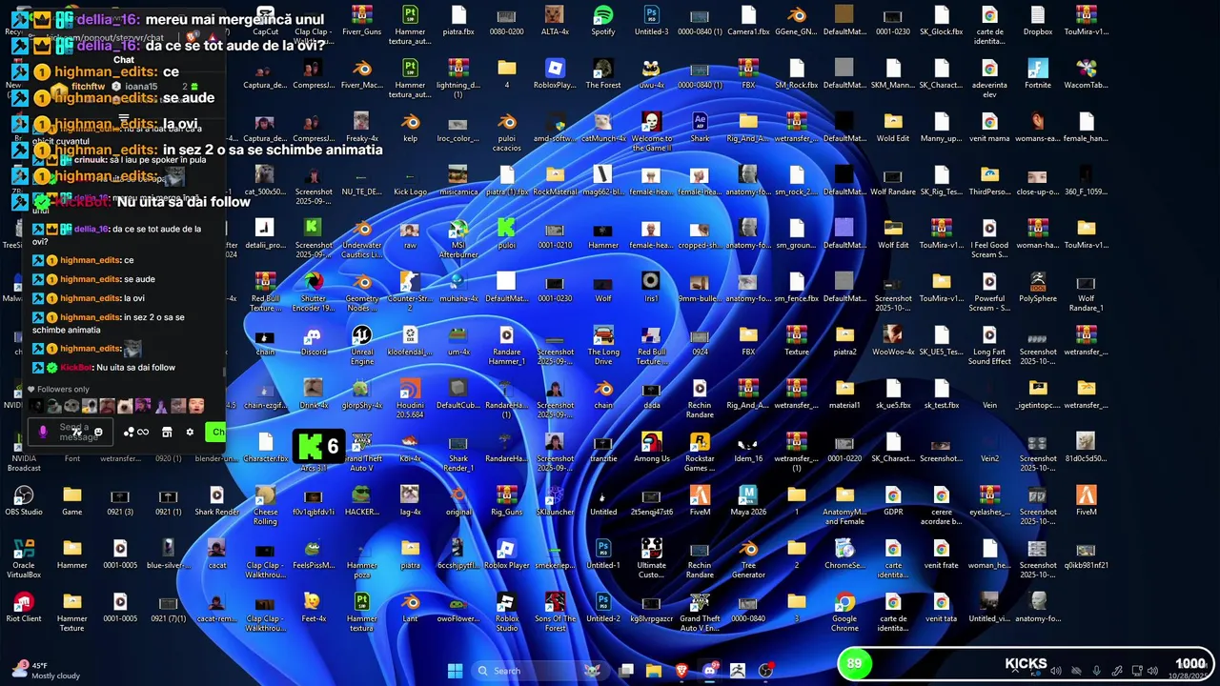Open Rockstar Games launcher shortcut

(x=700, y=451)
